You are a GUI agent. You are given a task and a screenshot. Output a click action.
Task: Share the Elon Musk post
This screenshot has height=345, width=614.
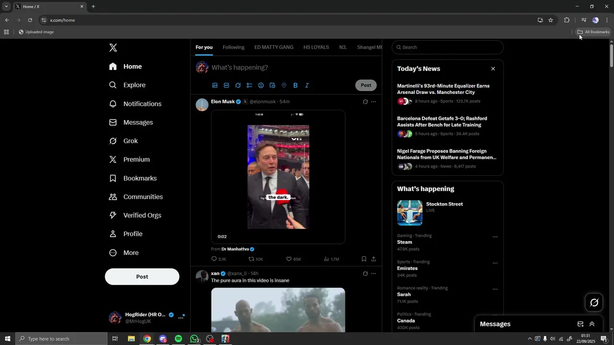coord(374,259)
